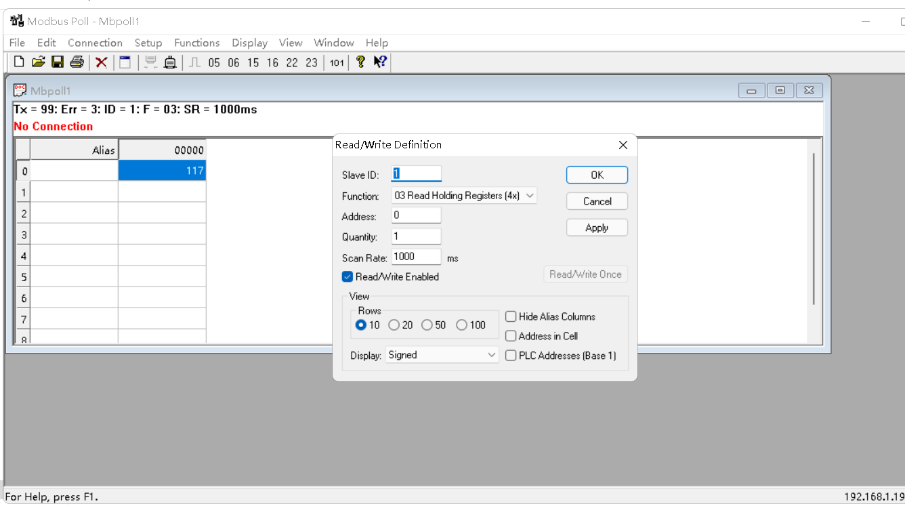
Task: Open About via yellow question mark icon
Action: pyautogui.click(x=360, y=62)
